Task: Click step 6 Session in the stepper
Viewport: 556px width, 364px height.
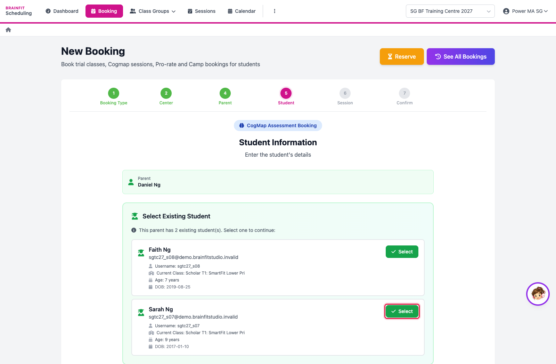Action: point(345,96)
